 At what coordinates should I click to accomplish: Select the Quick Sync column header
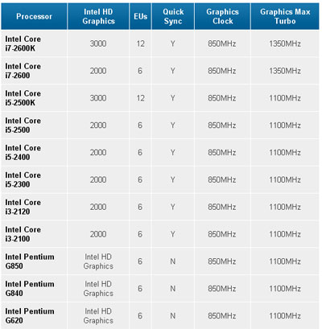pos(173,16)
